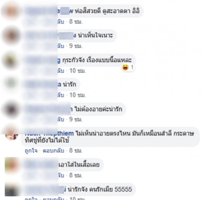Viewport: 203px width, 200px height.
Task: Open avatar beside ไม่ต้องอายค่ะน่ารัก comment
Action: (11, 109)
